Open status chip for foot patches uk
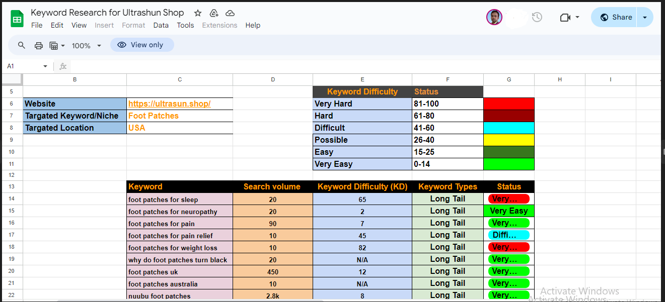 coord(509,271)
